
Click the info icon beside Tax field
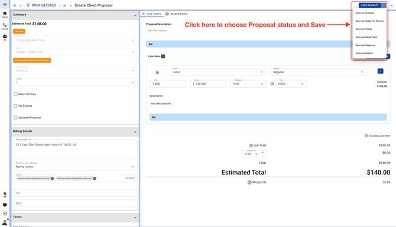272,84
